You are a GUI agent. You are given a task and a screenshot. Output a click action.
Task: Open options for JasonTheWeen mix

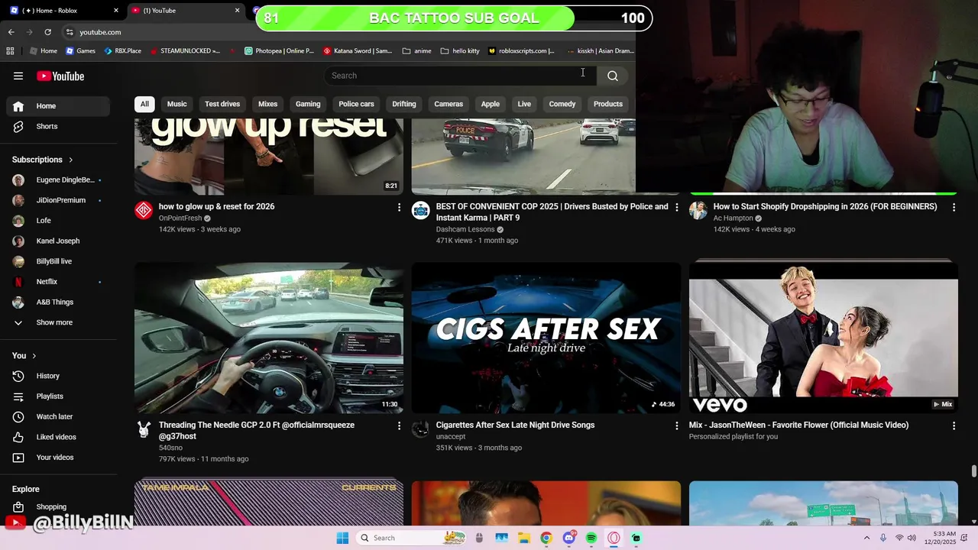(954, 425)
